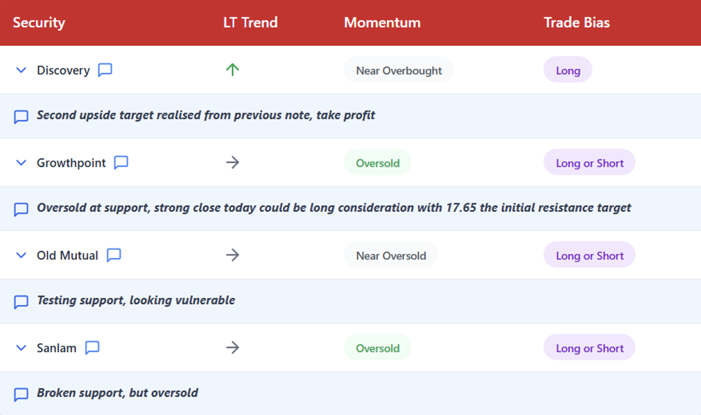701x415 pixels.
Task: Sort by the Momentum column header
Action: click(382, 23)
